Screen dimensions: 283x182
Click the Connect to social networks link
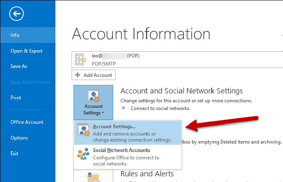tap(161, 108)
